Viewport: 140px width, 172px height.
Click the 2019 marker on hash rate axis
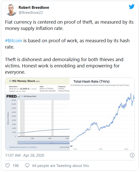(x=100, y=149)
